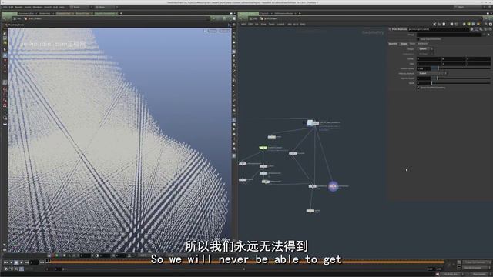Switch to the Noise parameter tab
The width and height of the screenshot is (493, 277).
tap(413, 44)
